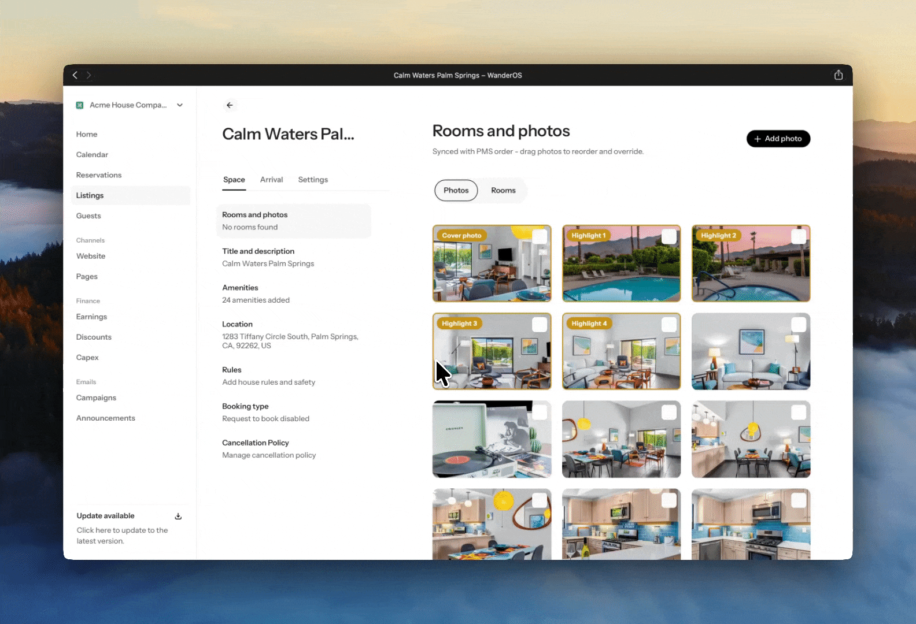Check the Highlight 4 living room photo

click(x=669, y=324)
